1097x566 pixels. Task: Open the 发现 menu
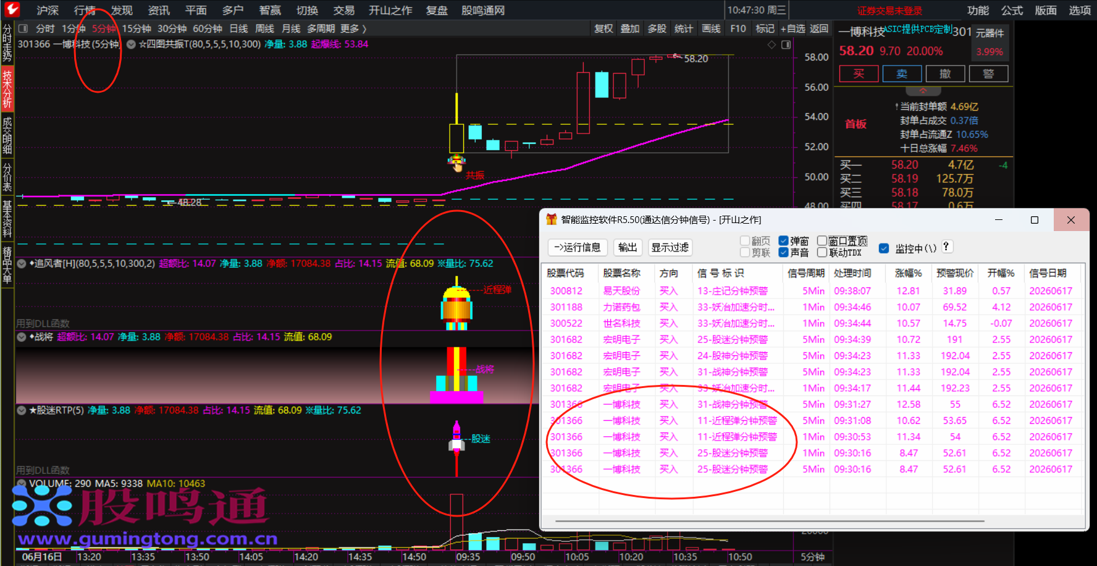click(x=122, y=11)
